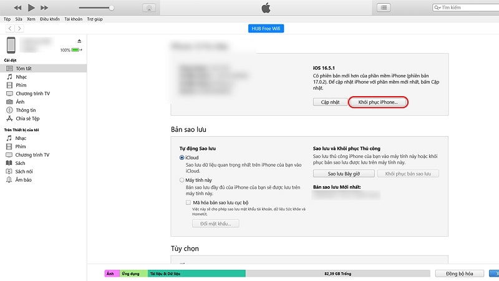Open Sách nói on the device list
Viewport: 499px width, 281px height.
[x=24, y=171]
